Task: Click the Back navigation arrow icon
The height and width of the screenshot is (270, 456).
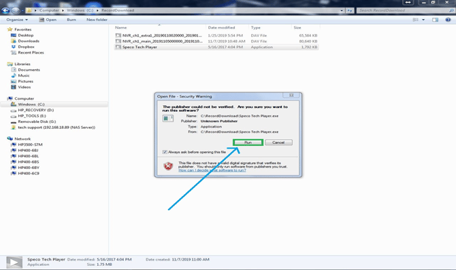Action: point(5,11)
